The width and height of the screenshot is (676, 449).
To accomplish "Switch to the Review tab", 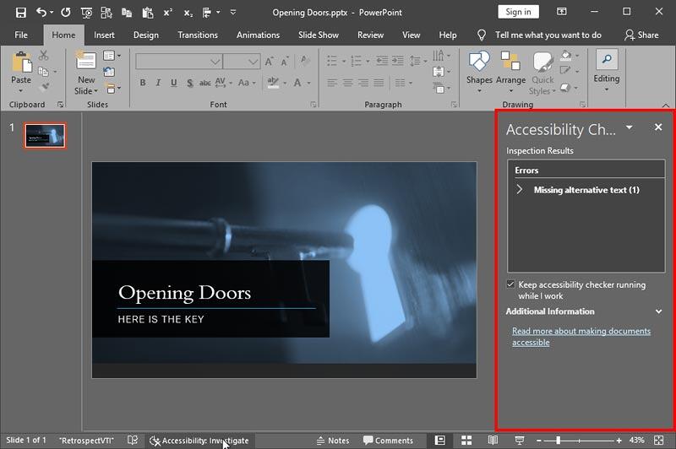I will pyautogui.click(x=370, y=35).
